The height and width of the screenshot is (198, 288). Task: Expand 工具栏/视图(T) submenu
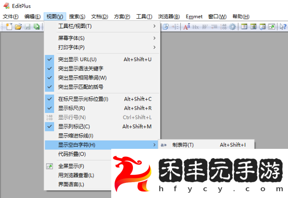tap(102, 26)
